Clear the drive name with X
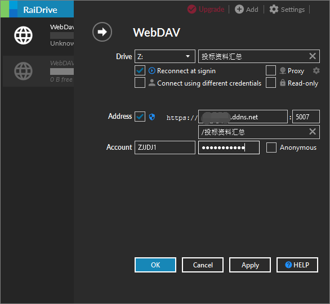Viewport: 330px width, 304px height. point(313,56)
